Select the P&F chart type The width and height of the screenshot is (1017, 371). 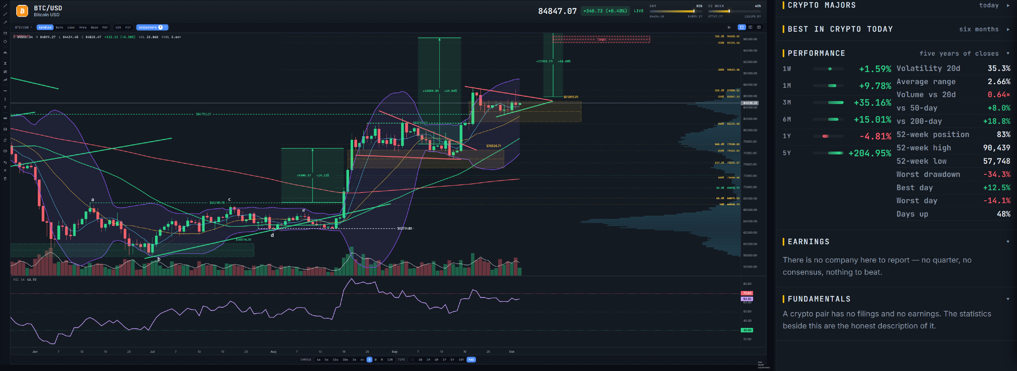(105, 27)
